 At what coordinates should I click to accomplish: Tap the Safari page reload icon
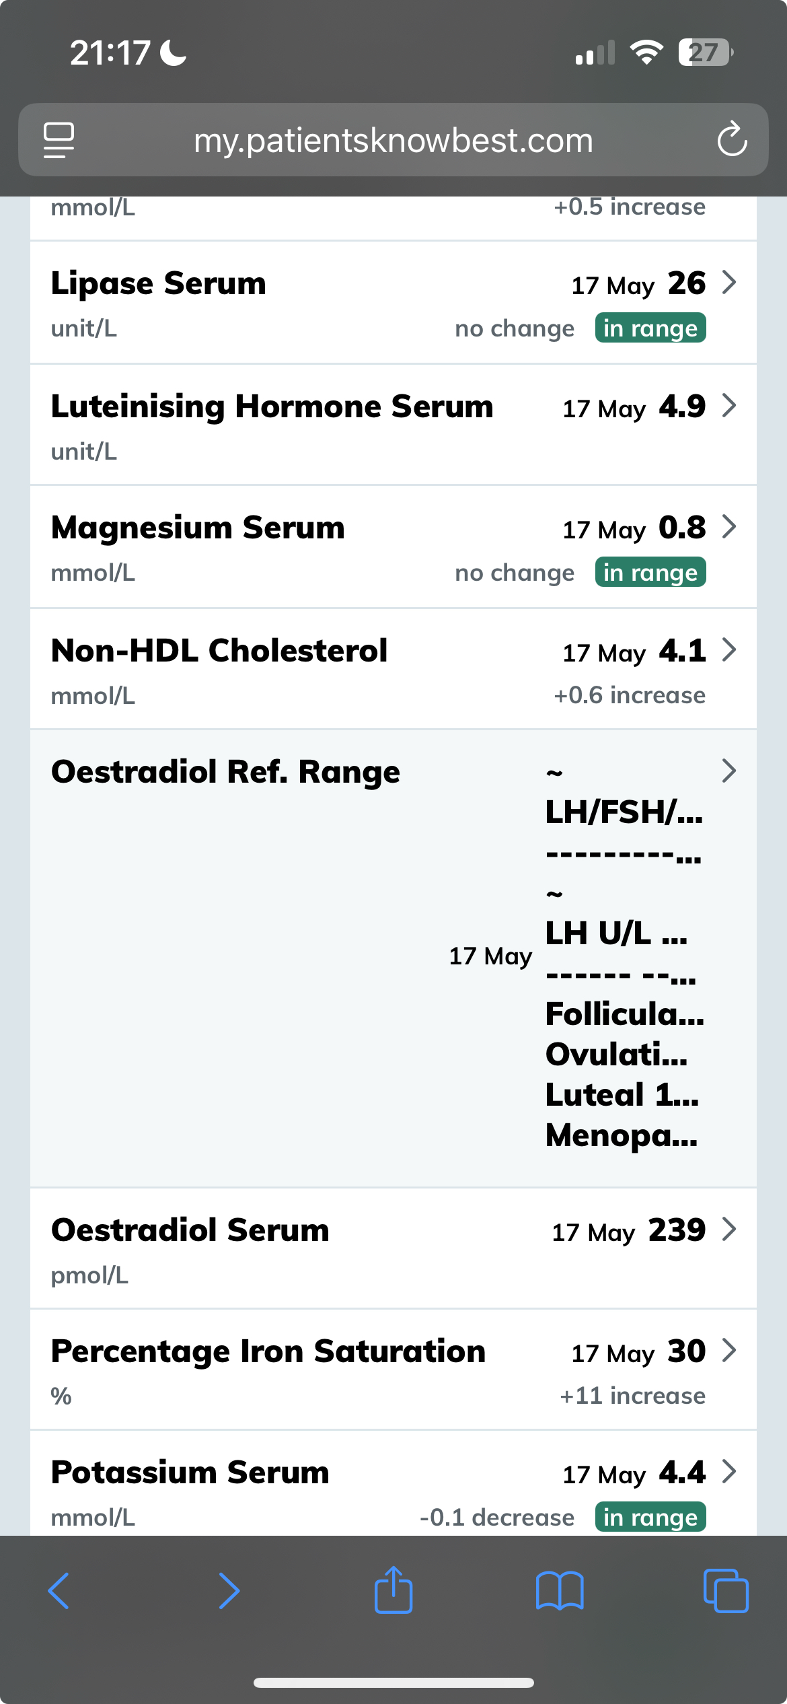[x=732, y=140]
